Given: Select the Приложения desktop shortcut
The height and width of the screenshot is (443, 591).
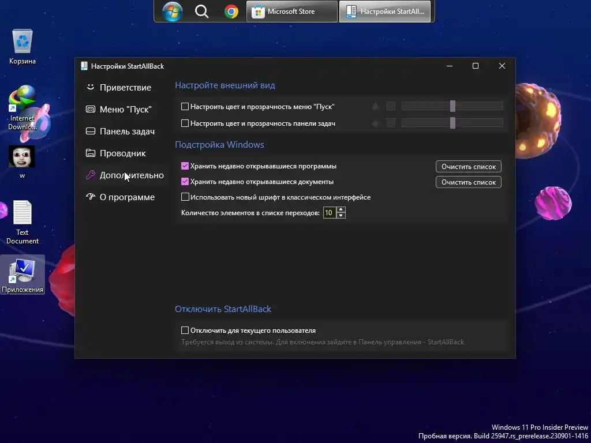Looking at the screenshot, I should pyautogui.click(x=23, y=274).
